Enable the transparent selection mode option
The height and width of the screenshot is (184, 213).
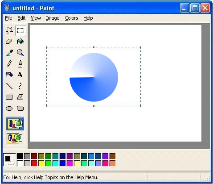(15, 138)
